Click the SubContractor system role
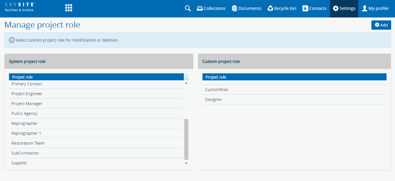 point(25,153)
